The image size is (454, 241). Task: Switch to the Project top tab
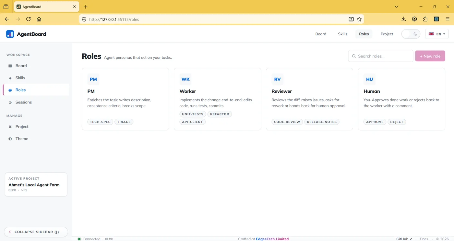387,34
